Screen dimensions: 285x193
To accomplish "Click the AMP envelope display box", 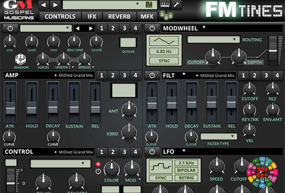I will [x=124, y=90].
